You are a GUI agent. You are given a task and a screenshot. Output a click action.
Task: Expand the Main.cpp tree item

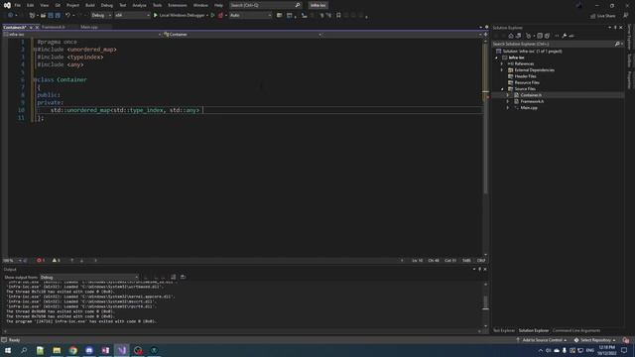508,108
